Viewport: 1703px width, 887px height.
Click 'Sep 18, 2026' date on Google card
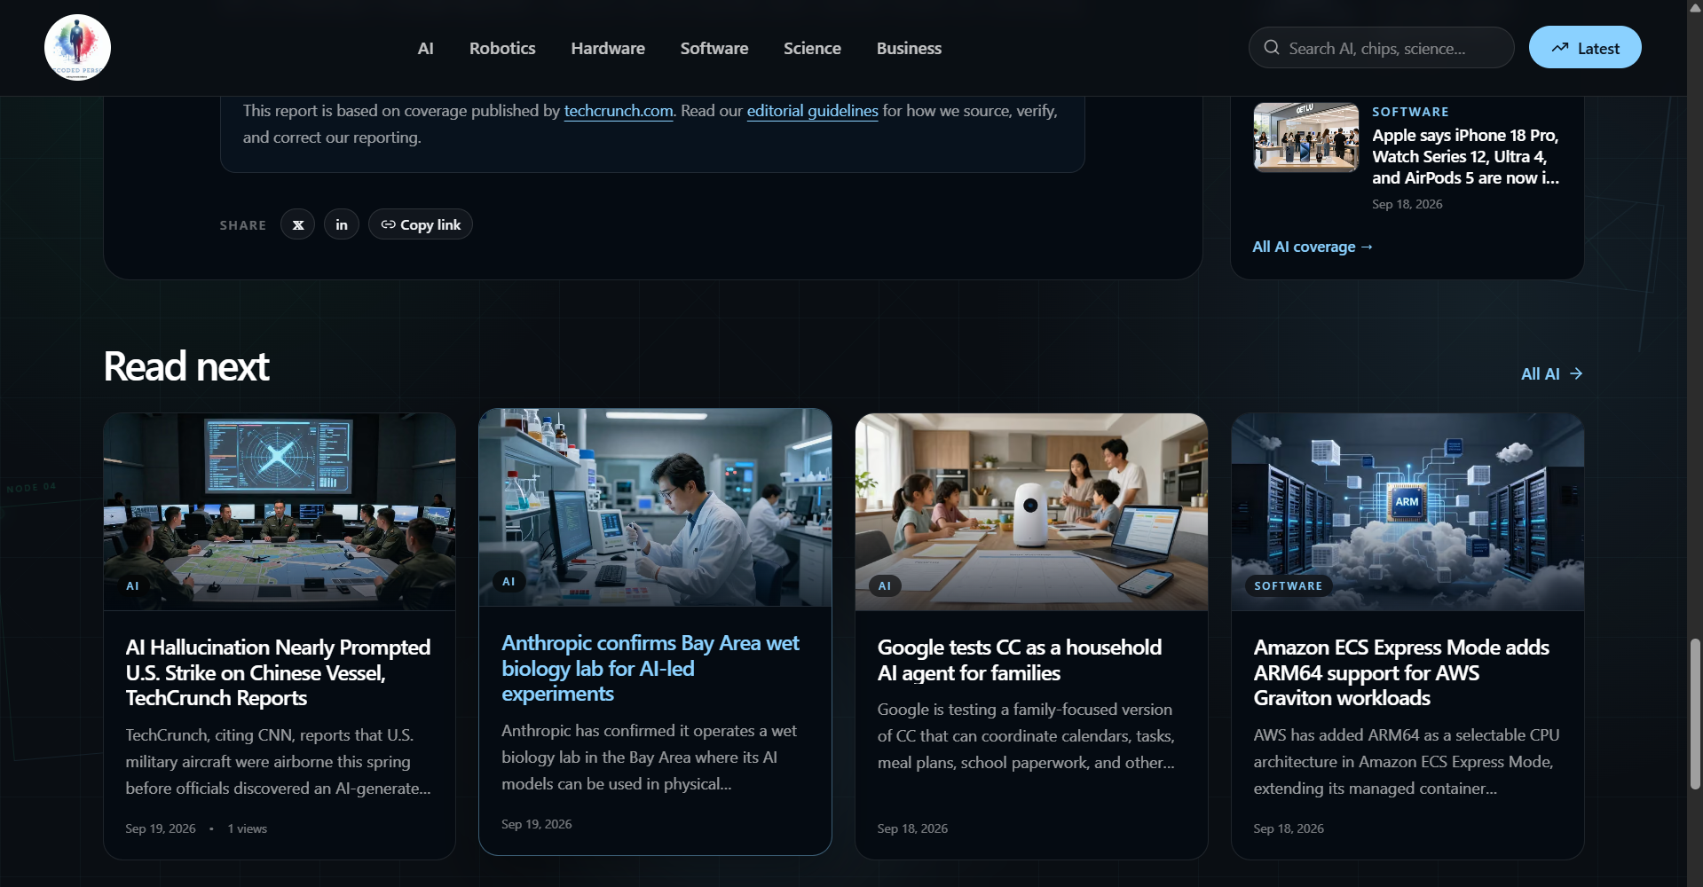[x=912, y=828]
